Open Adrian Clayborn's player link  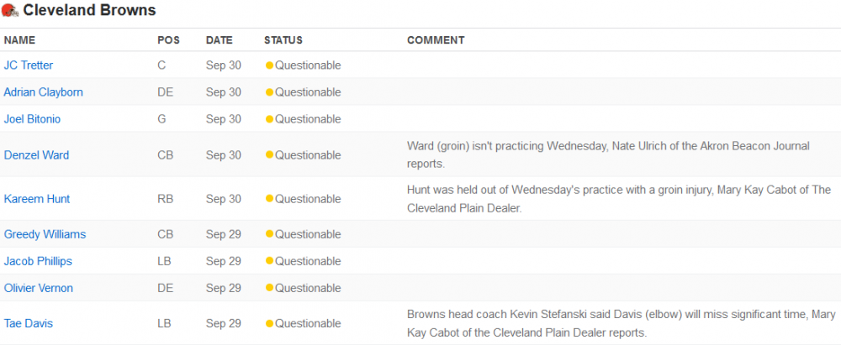point(44,92)
